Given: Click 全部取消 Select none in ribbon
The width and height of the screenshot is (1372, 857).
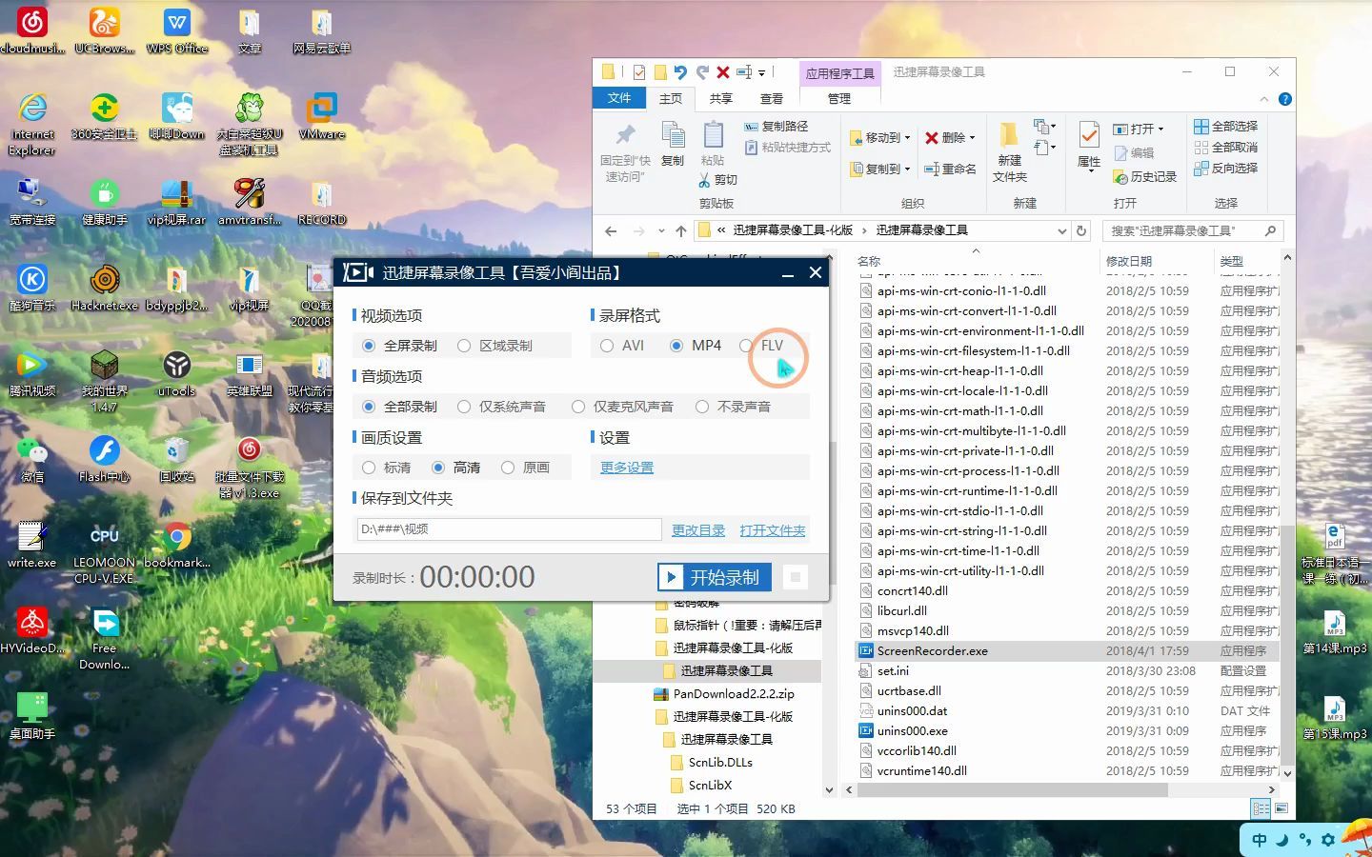Looking at the screenshot, I should (x=1226, y=147).
